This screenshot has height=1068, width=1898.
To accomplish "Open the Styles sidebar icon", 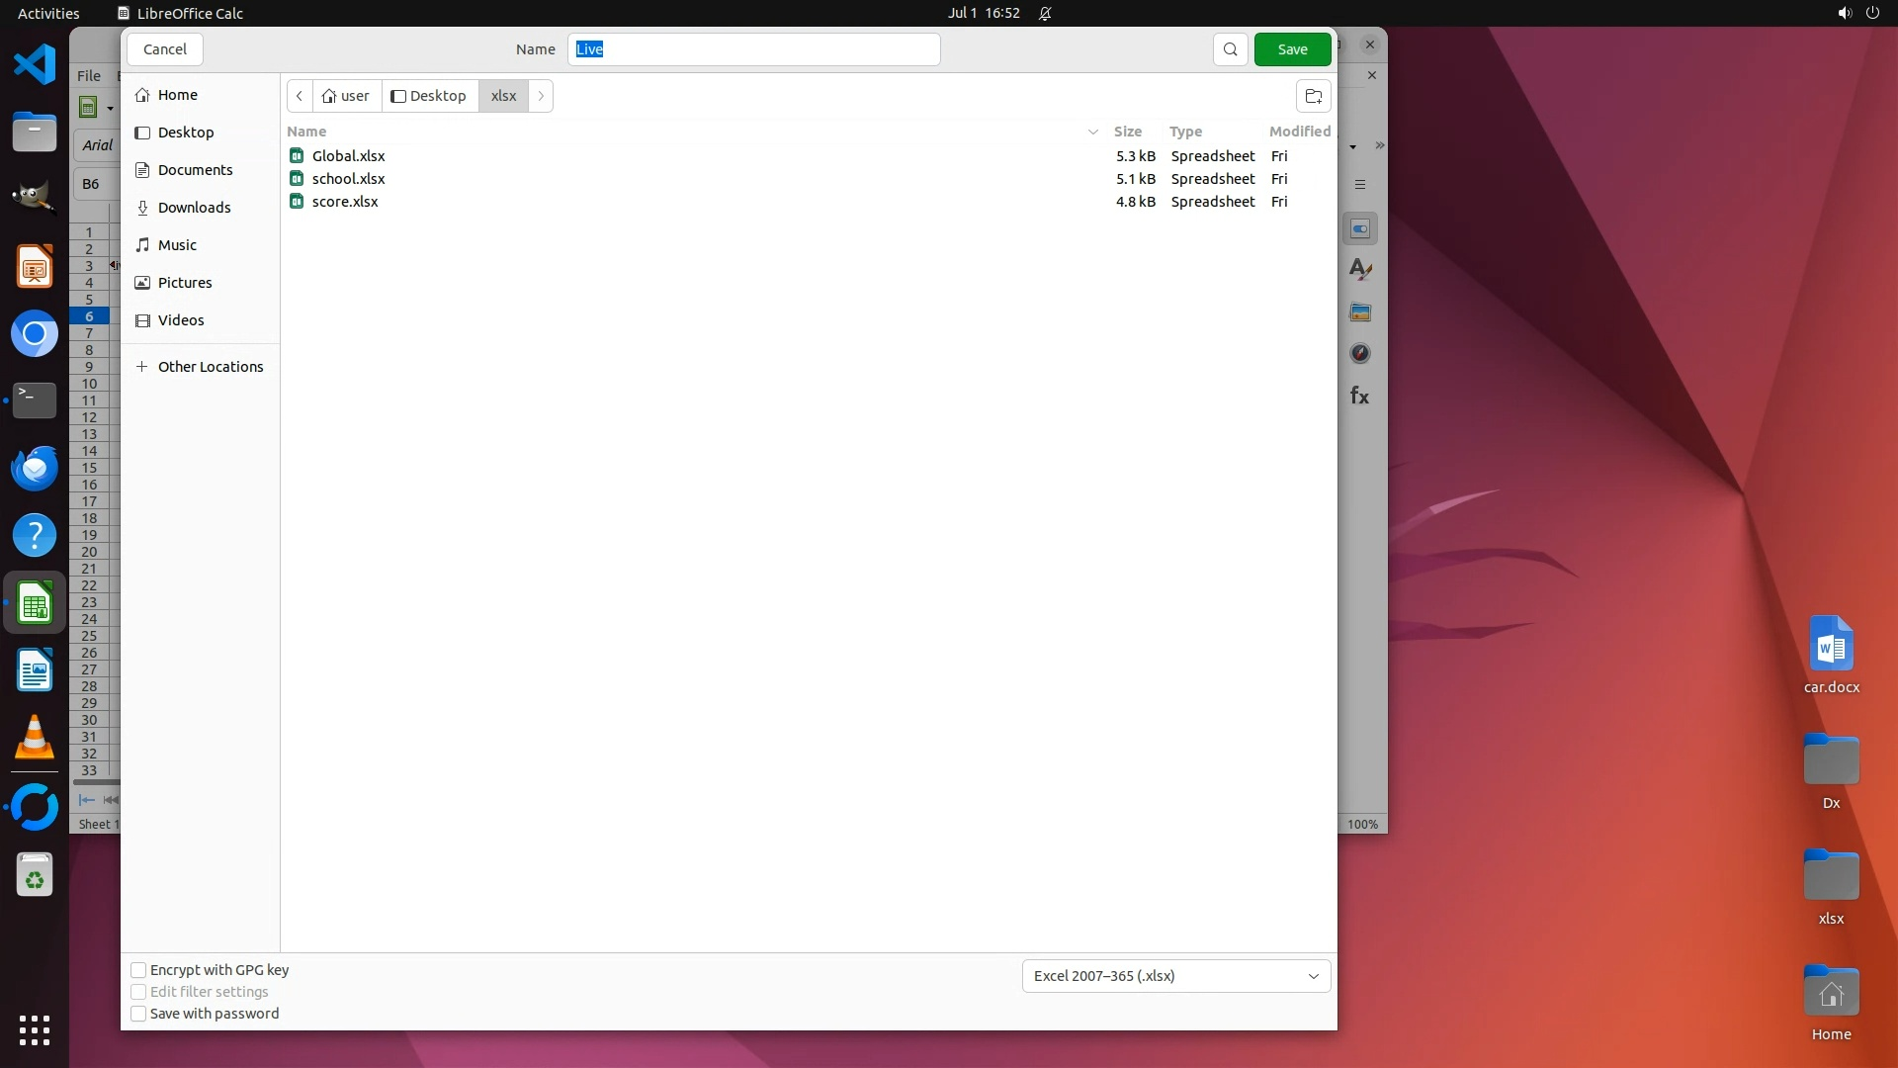I will (1360, 269).
